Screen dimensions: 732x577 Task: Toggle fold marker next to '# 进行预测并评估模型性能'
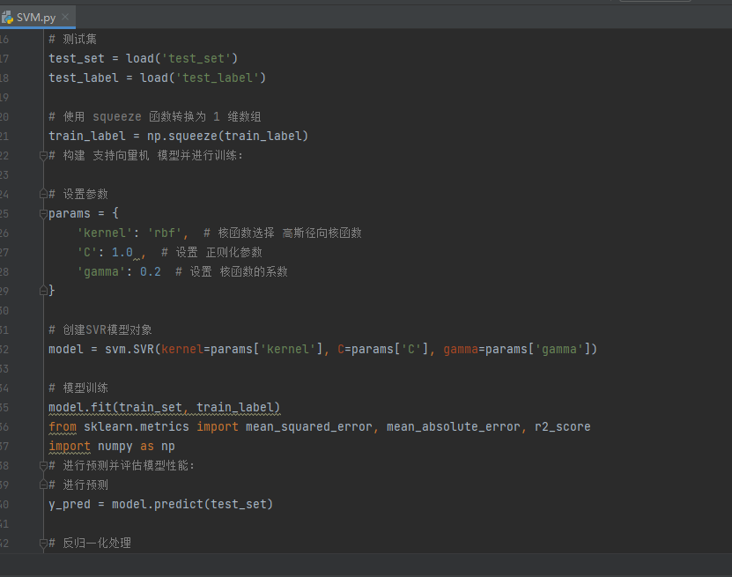click(41, 465)
